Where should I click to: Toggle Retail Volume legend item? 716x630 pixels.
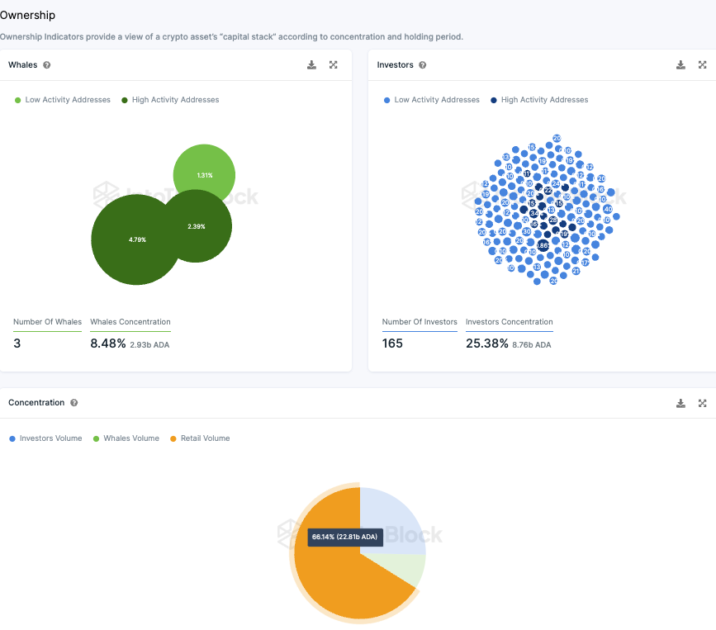(x=200, y=438)
